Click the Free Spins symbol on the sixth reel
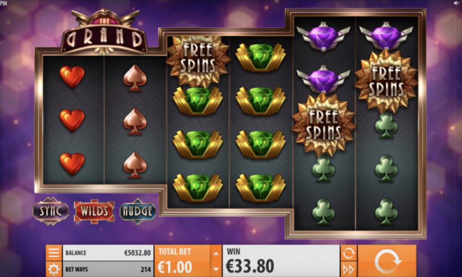Image resolution: width=462 pixels, height=277 pixels. coord(386,81)
